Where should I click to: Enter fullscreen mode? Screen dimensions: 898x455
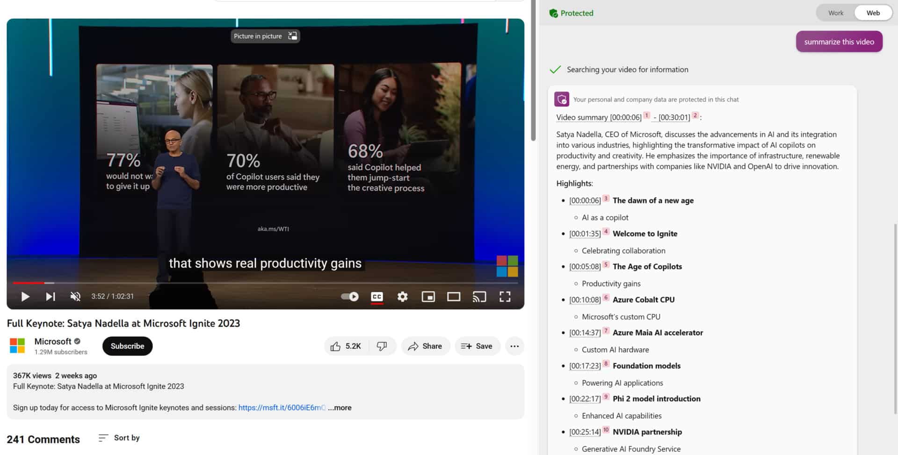click(505, 296)
